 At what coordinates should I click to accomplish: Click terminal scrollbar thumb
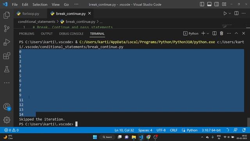coord(248,122)
